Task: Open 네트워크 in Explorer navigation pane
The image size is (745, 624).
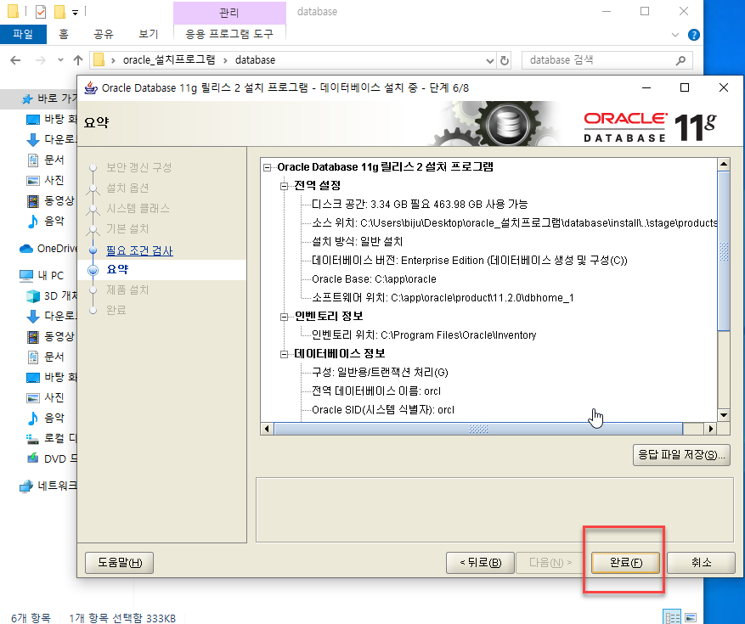Action: (x=48, y=486)
